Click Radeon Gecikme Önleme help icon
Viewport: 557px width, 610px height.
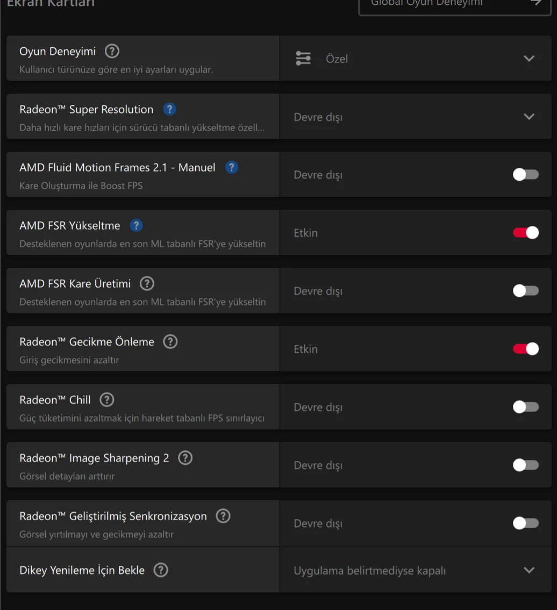[170, 342]
